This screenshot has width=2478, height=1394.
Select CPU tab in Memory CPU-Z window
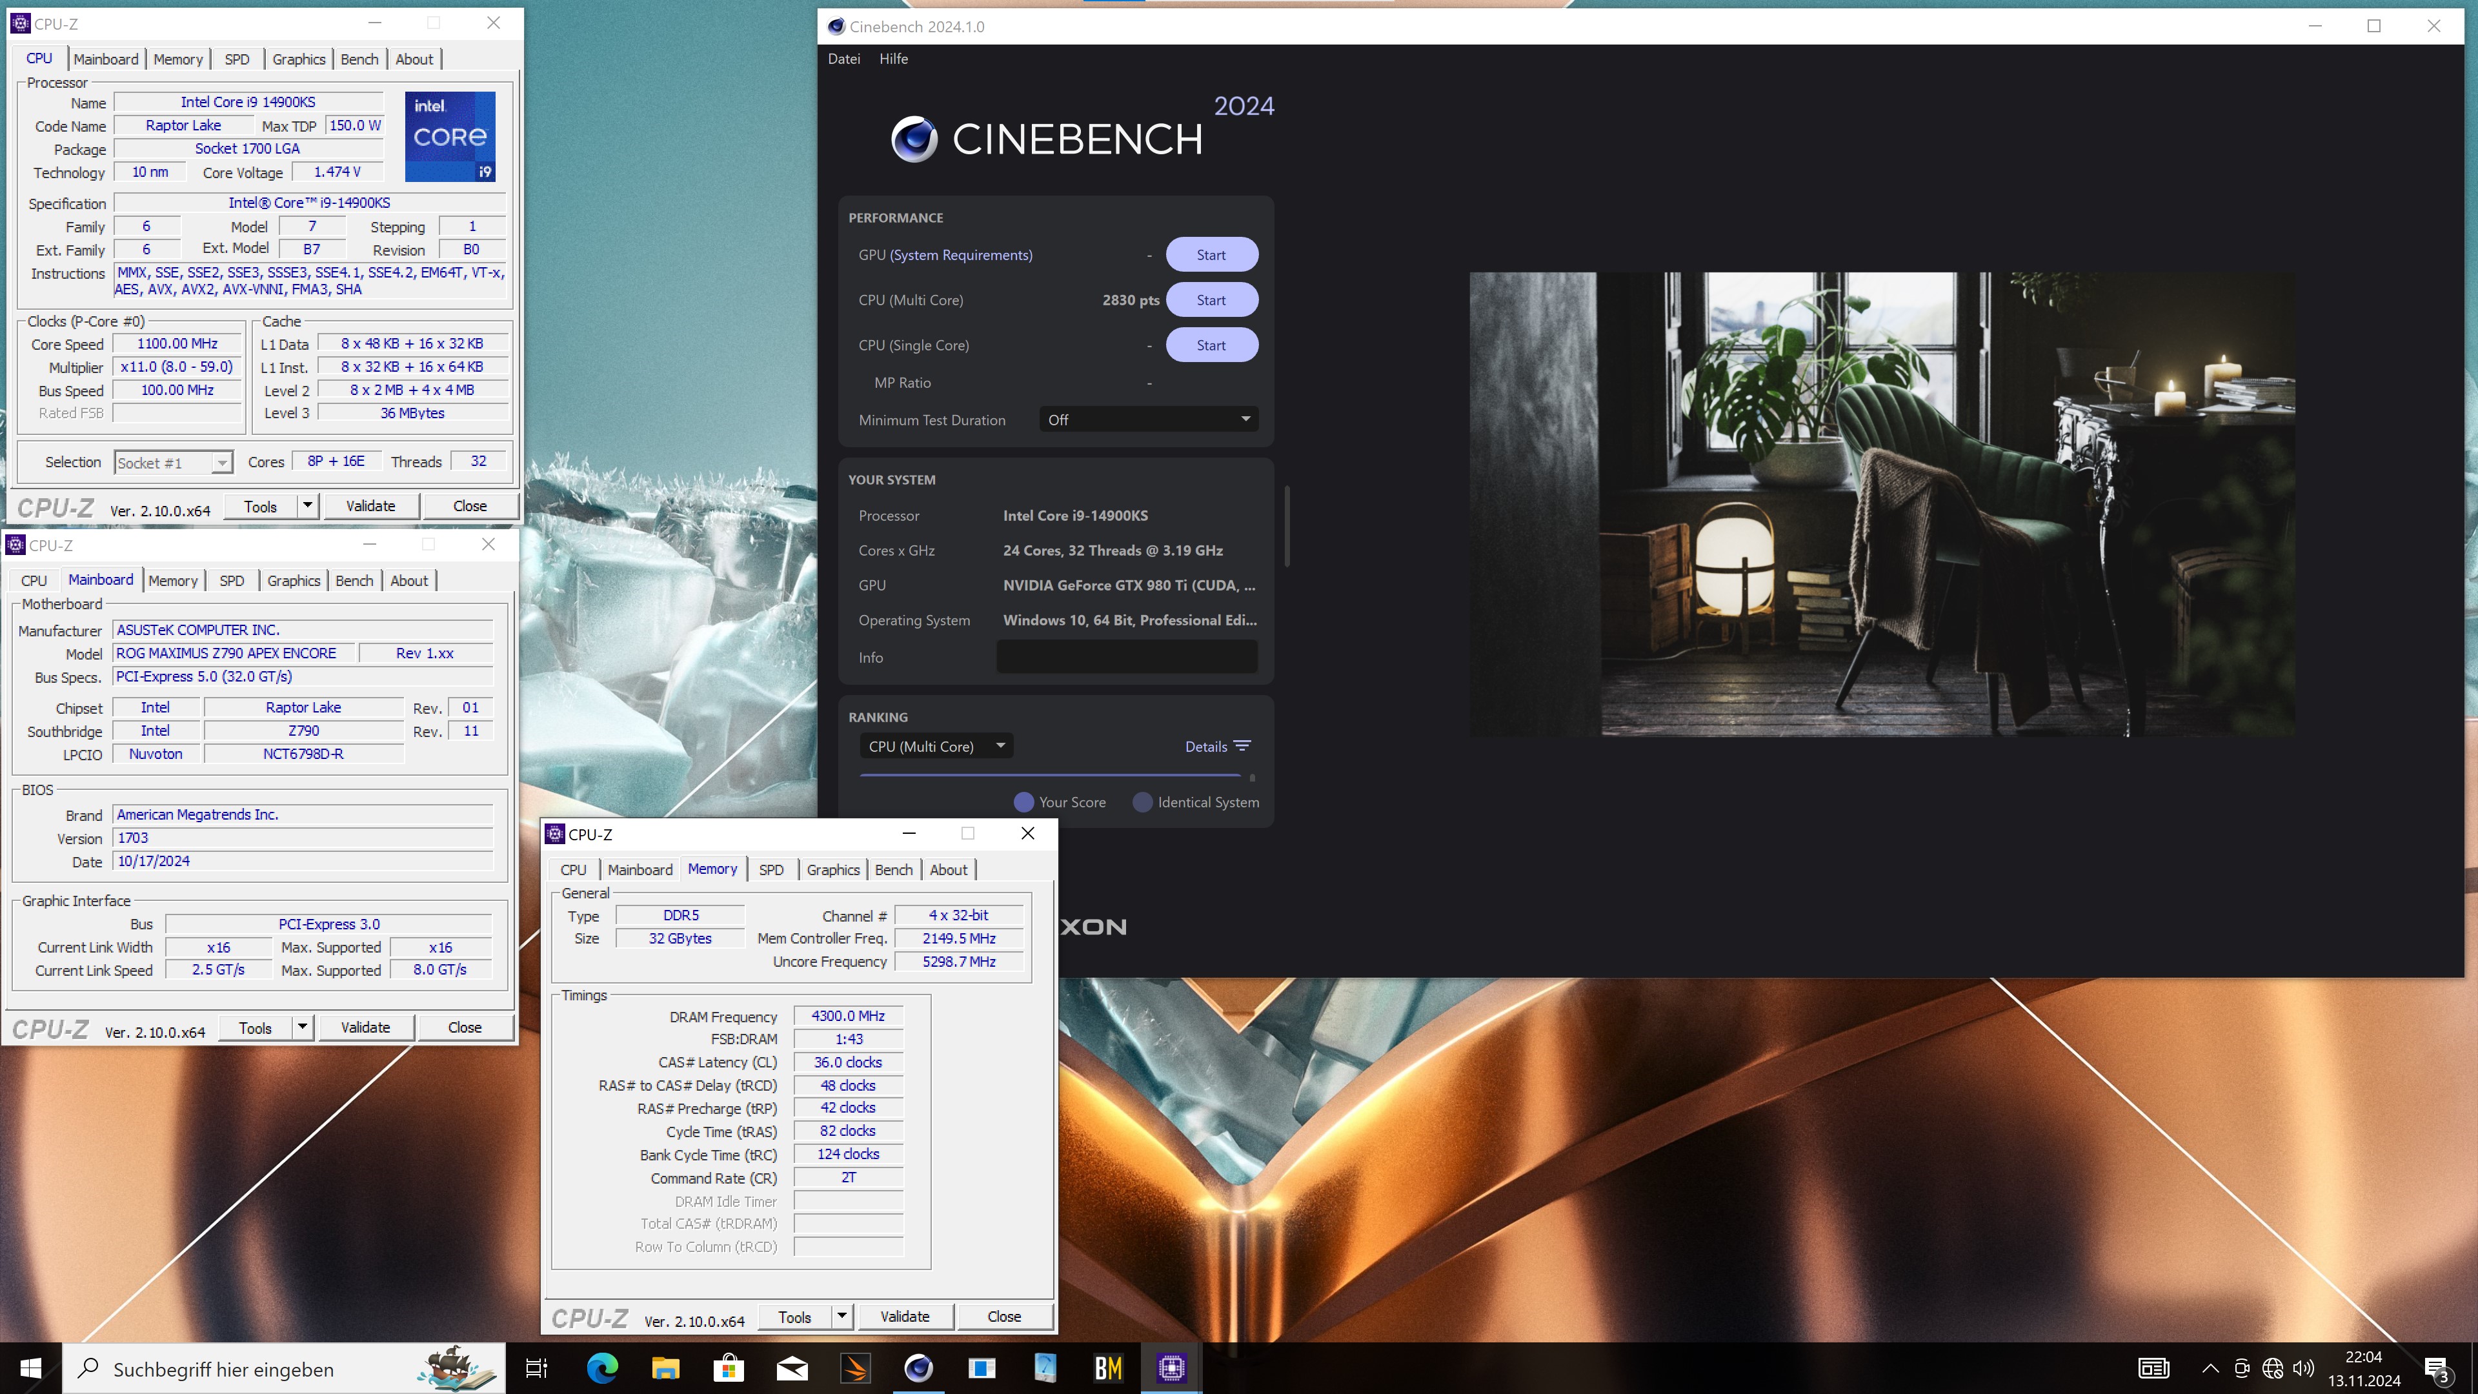point(573,870)
